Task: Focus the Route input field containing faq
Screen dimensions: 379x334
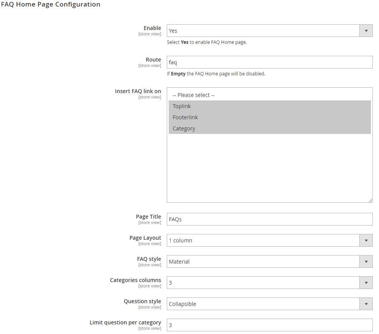Action: [270, 62]
